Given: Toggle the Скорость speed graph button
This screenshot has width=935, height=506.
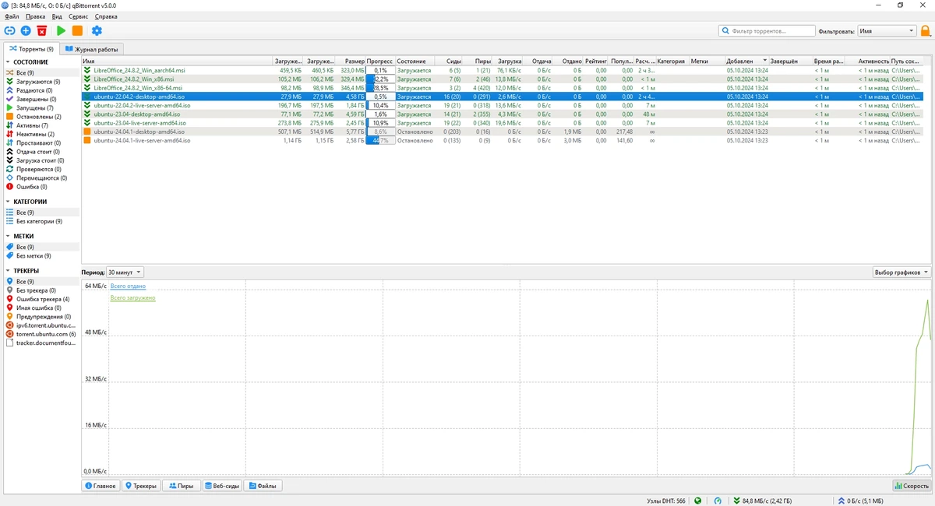Looking at the screenshot, I should (912, 486).
